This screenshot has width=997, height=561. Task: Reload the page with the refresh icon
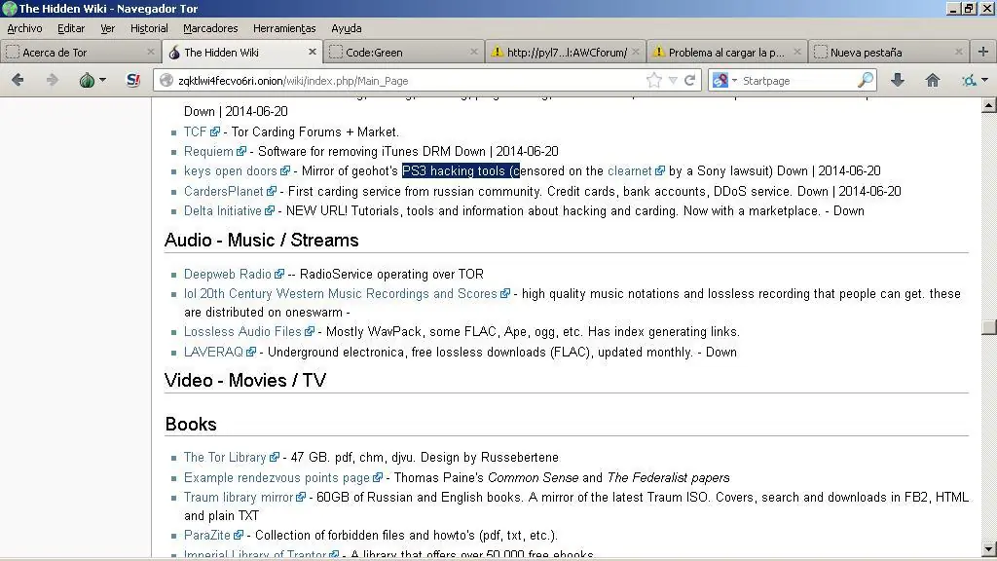(x=689, y=80)
